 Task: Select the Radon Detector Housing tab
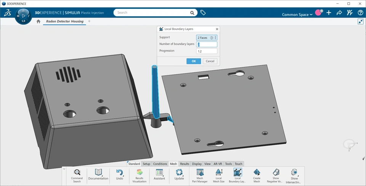point(65,21)
